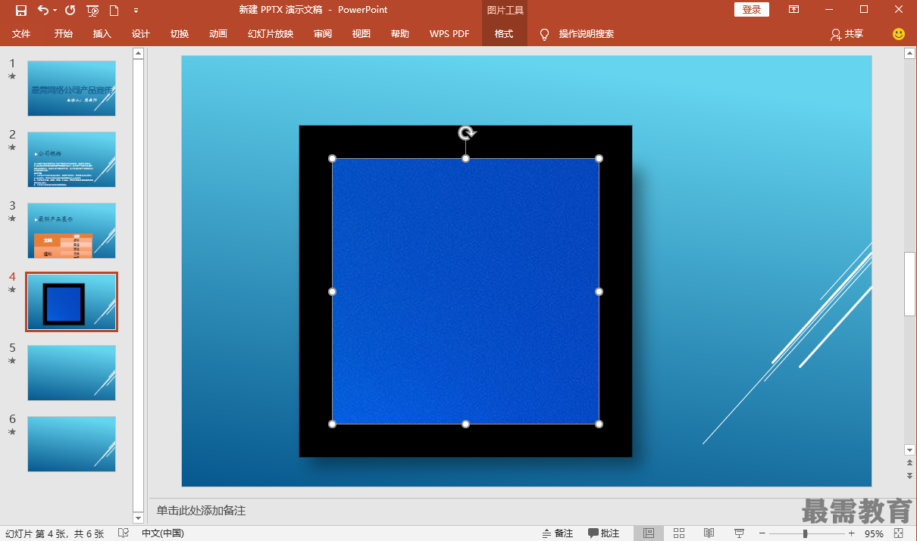
Task: Switch to the 切换 tab
Action: [x=180, y=34]
